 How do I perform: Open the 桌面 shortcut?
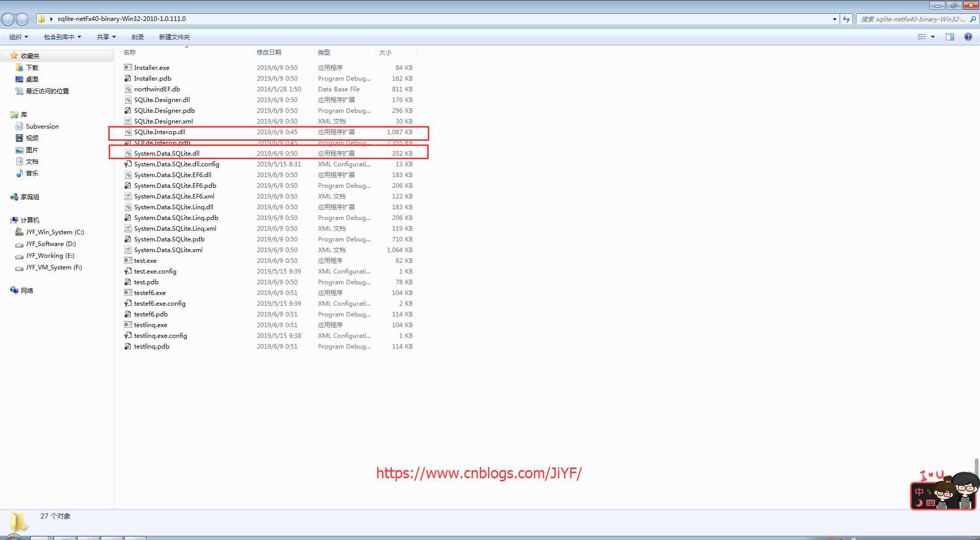coord(32,79)
